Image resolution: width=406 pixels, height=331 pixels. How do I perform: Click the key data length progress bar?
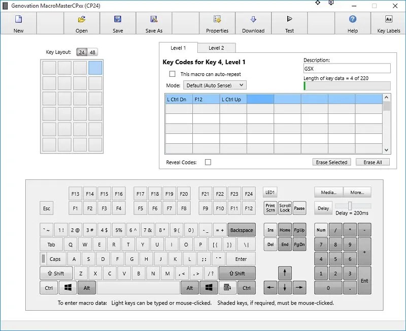(x=347, y=86)
